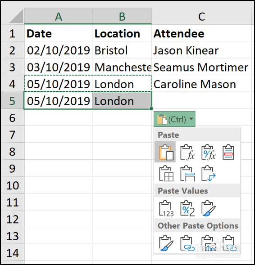
Task: Click the Transpose paste icon
Action: click(x=209, y=173)
